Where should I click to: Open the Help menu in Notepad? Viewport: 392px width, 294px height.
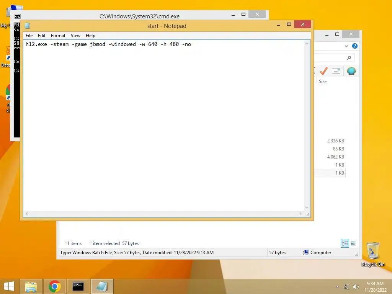pos(90,36)
